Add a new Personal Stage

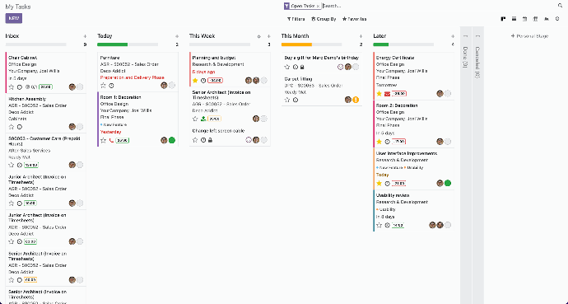click(x=529, y=36)
